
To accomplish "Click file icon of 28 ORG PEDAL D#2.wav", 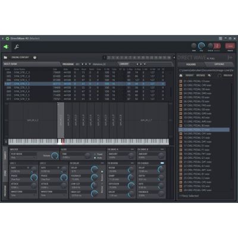I will [x=181, y=190].
